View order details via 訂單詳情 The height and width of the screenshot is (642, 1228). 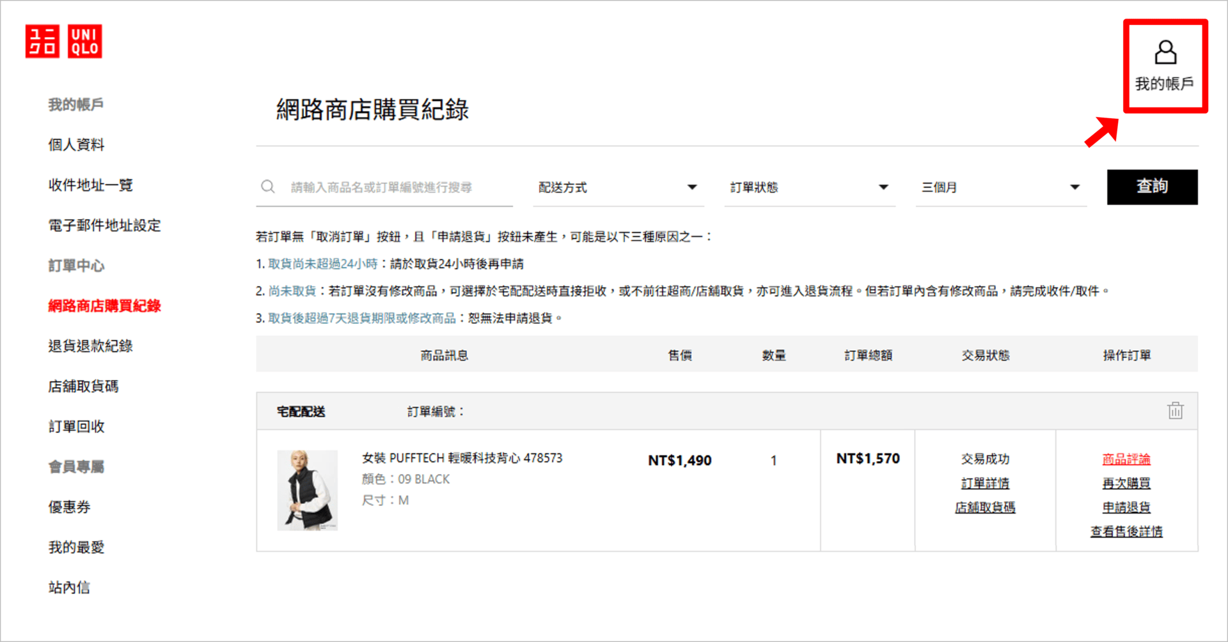click(x=985, y=484)
